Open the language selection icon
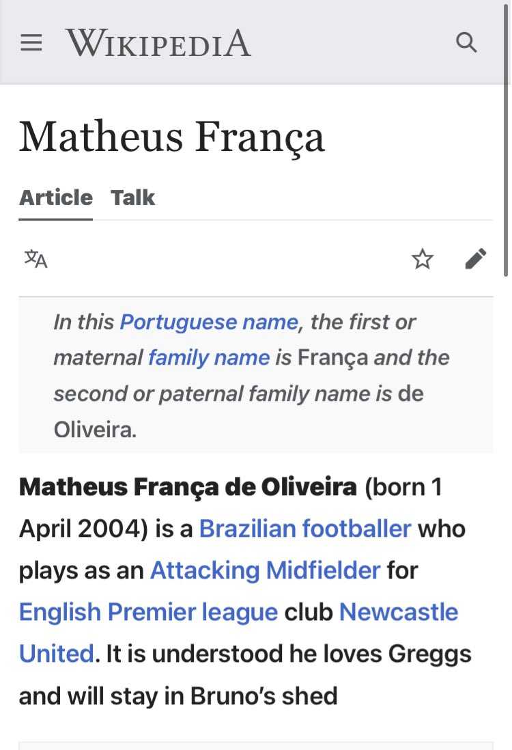512x750 pixels. point(36,259)
